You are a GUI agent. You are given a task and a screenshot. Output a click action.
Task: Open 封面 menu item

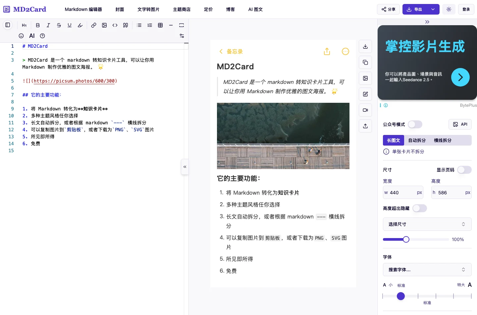point(120,9)
